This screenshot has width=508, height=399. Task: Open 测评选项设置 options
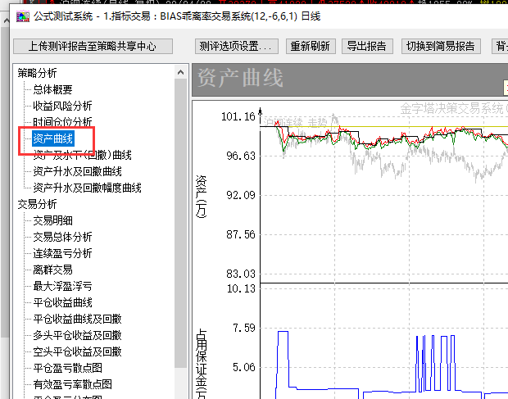pyautogui.click(x=237, y=47)
